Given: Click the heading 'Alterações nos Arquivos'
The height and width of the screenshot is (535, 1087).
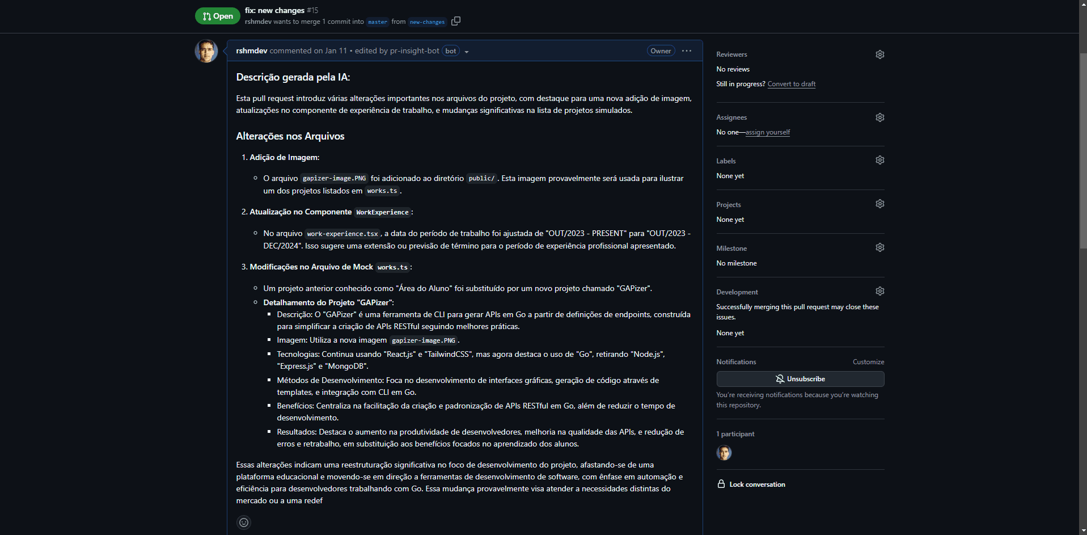Looking at the screenshot, I should point(290,136).
